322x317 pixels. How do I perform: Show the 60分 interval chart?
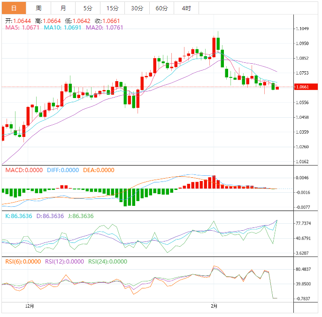pyautogui.click(x=161, y=8)
